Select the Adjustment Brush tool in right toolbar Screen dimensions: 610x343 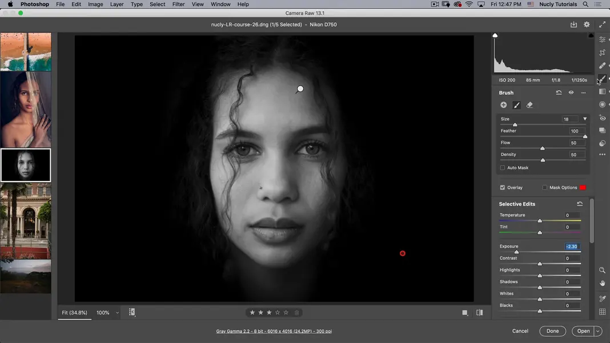tap(602, 79)
